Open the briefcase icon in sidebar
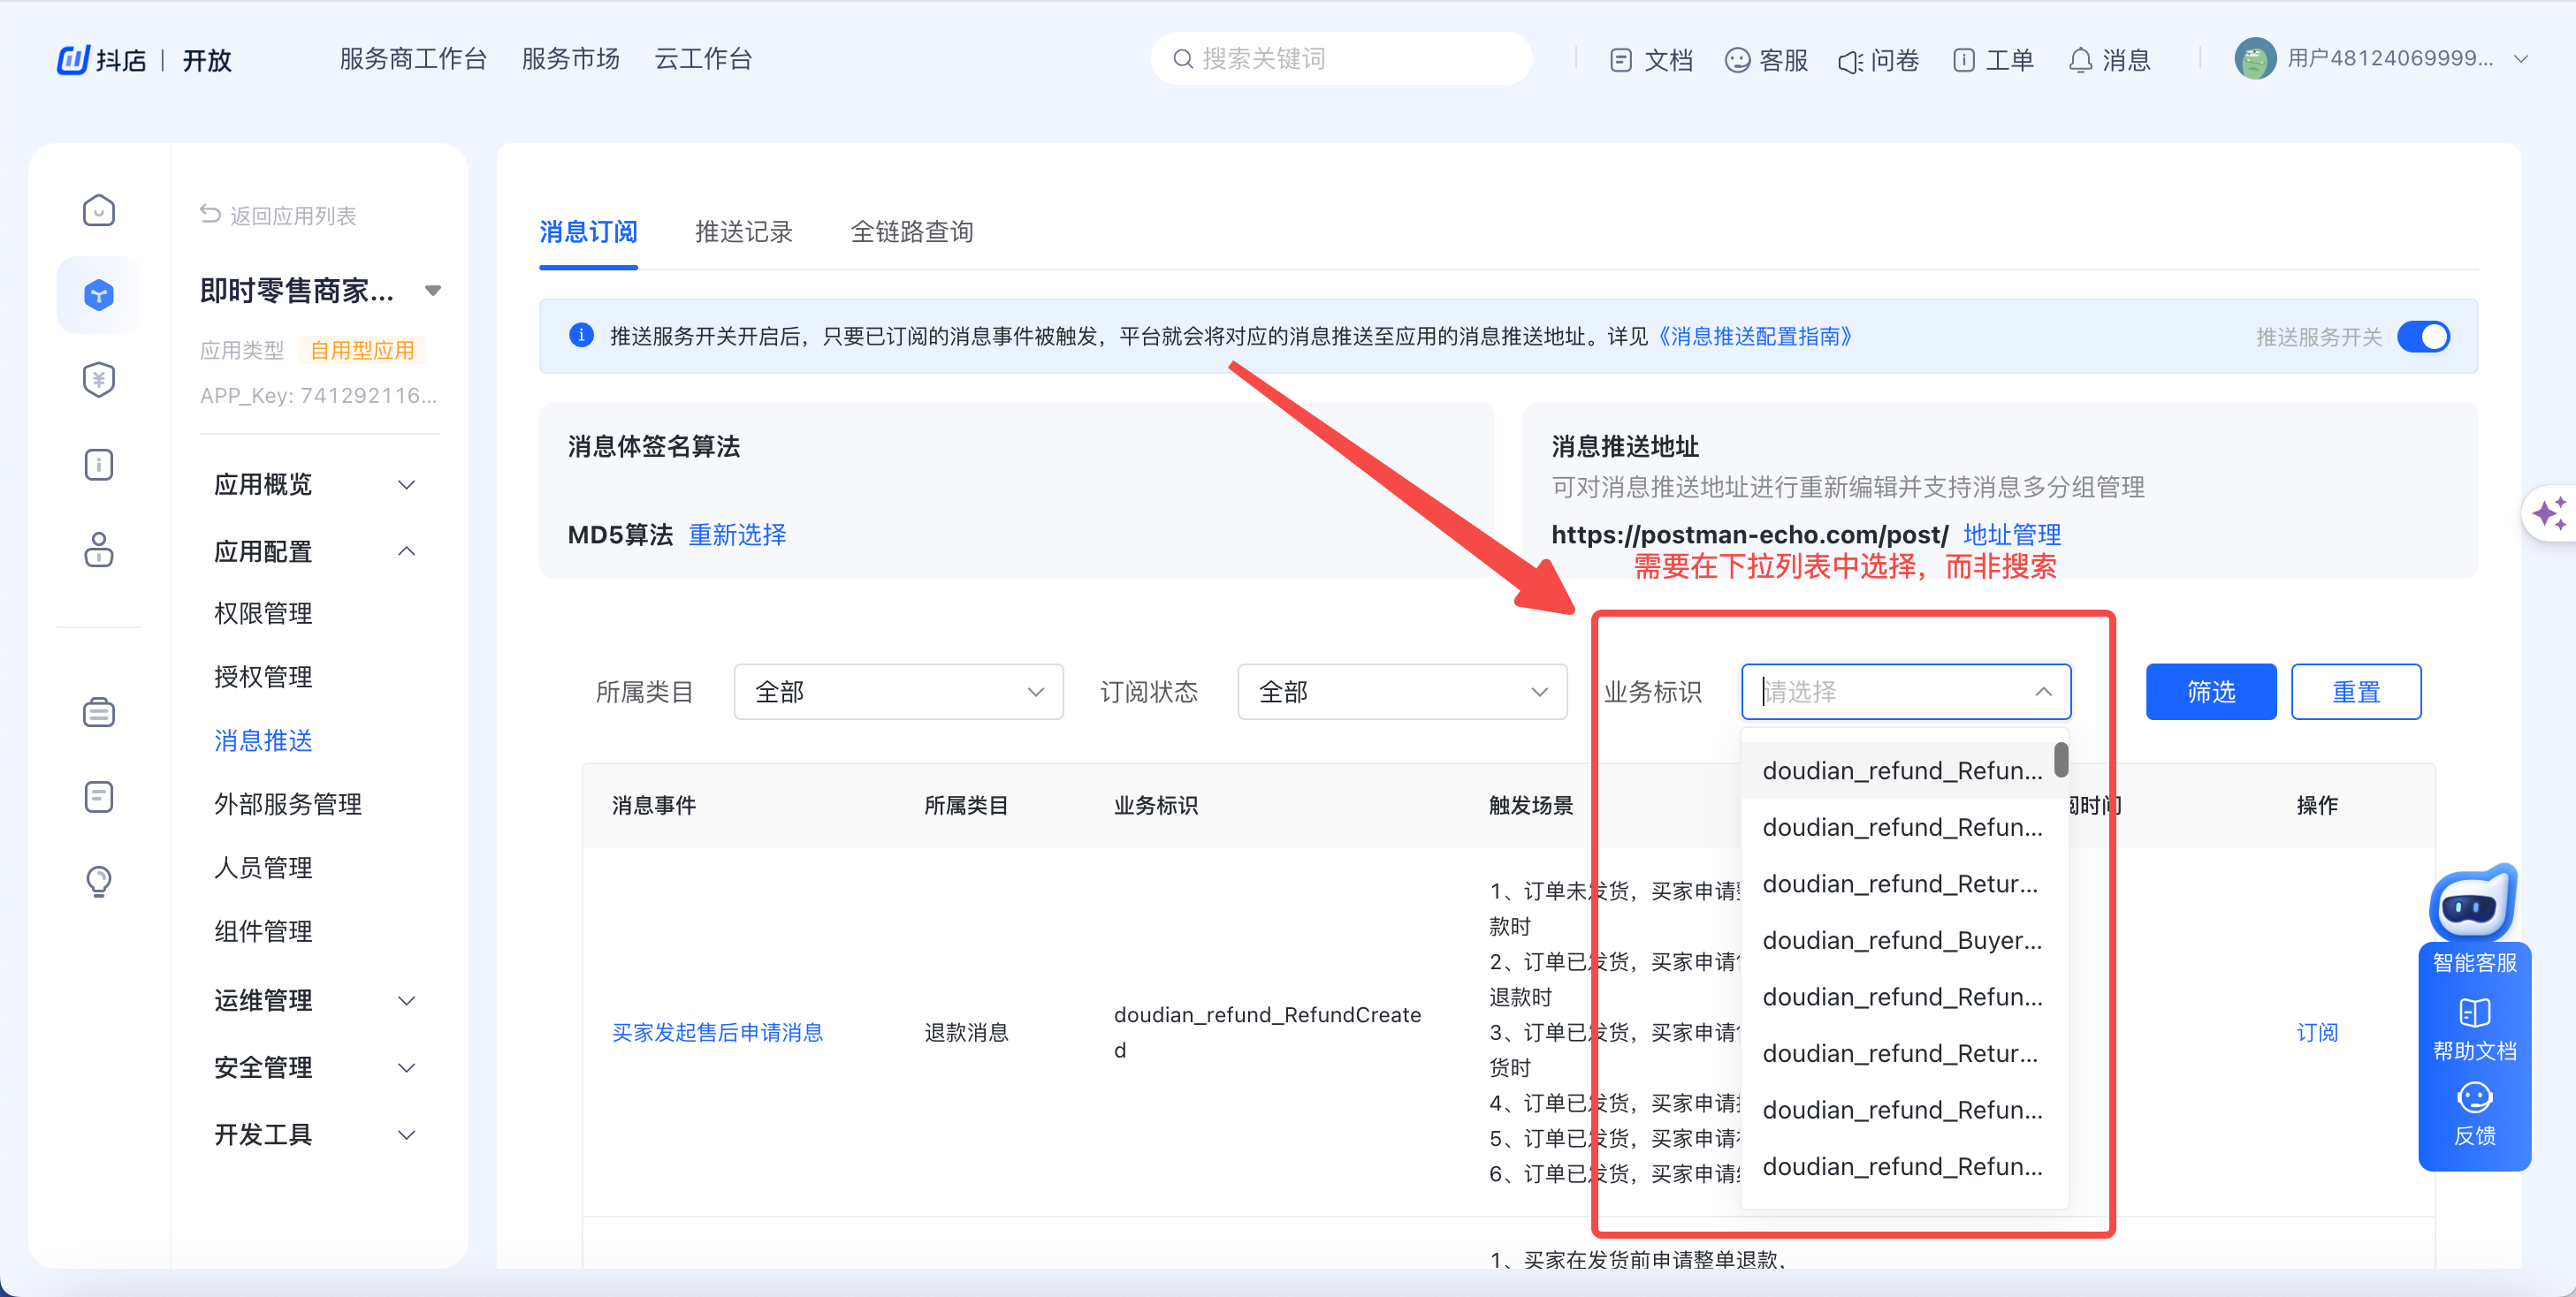 click(98, 712)
